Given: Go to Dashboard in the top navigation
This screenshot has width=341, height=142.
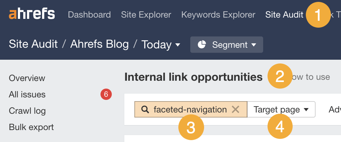Looking at the screenshot, I should (x=89, y=15).
